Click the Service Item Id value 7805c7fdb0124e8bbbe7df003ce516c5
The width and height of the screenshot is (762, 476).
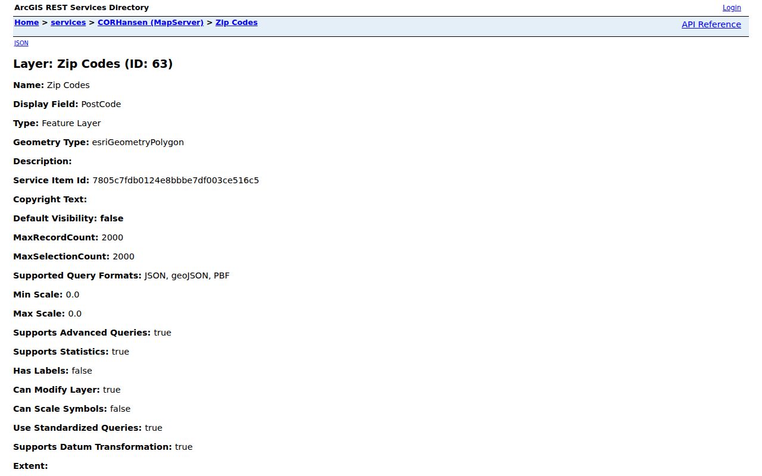(x=176, y=180)
